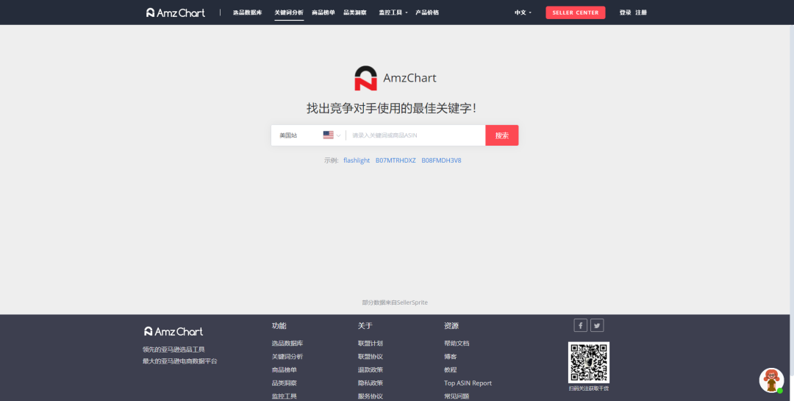Select the 关键词分析 navigation tab
Screen dimensions: 794x401
pos(289,13)
